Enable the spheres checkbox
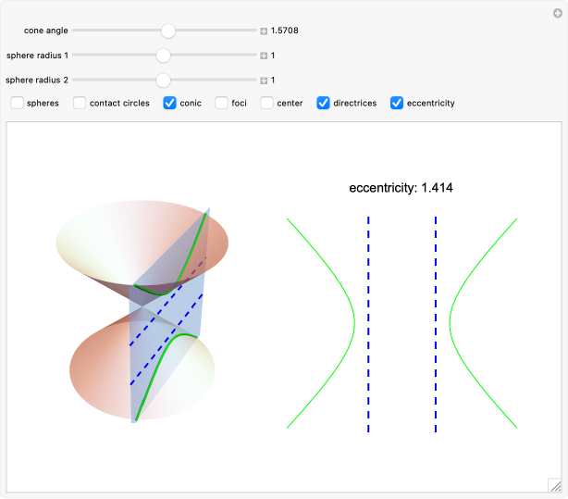This screenshot has width=568, height=499. pyautogui.click(x=18, y=103)
